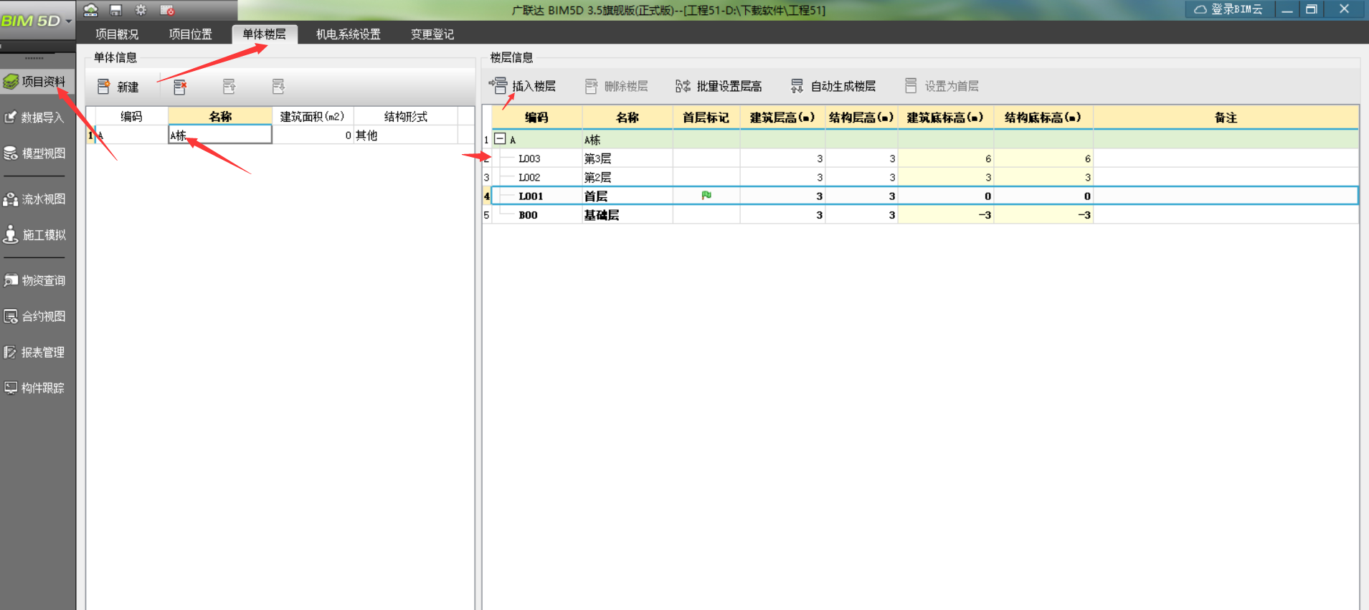
Task: Click the 新建 button in 单体信息
Action: pos(118,87)
